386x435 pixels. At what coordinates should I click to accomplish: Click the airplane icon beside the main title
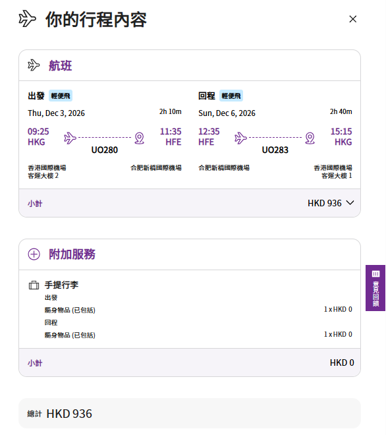(x=27, y=19)
